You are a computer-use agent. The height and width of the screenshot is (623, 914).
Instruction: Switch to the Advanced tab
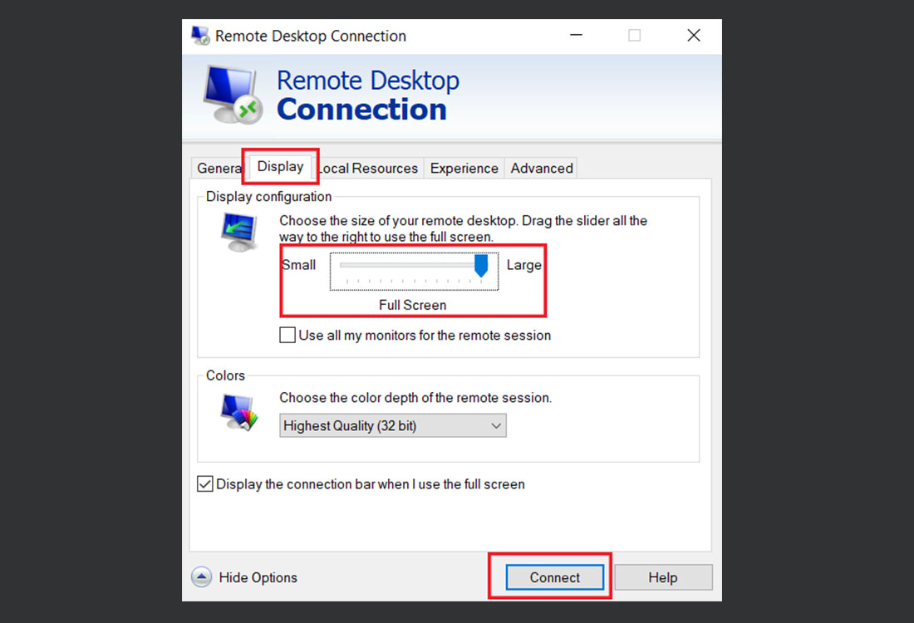pos(540,168)
